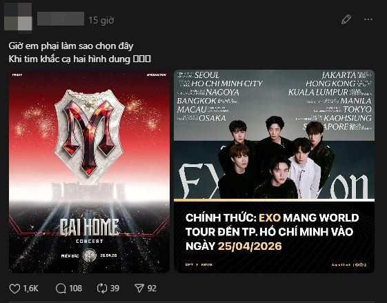Viewport: 387px width, 303px height.
Task: Open the Gai Home Concert poster image
Action: [90, 171]
